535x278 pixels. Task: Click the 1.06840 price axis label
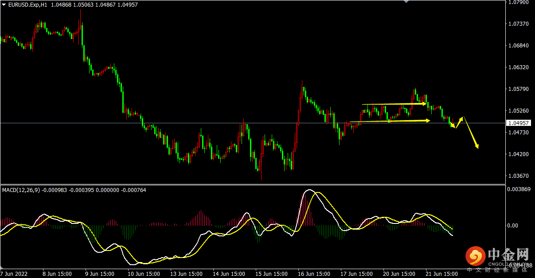click(519, 46)
